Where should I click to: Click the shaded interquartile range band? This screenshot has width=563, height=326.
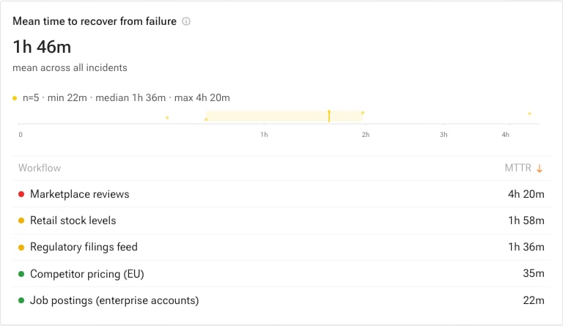pos(284,116)
